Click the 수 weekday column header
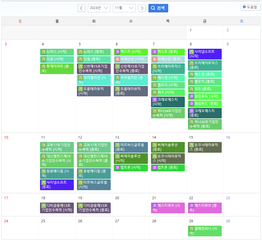 (131, 21)
